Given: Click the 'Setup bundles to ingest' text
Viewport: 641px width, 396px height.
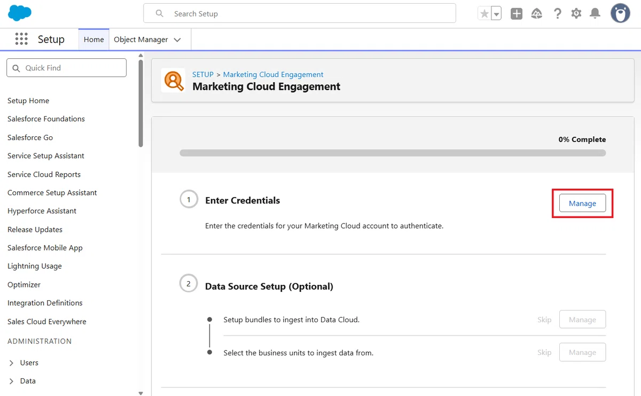Looking at the screenshot, I should pos(292,320).
